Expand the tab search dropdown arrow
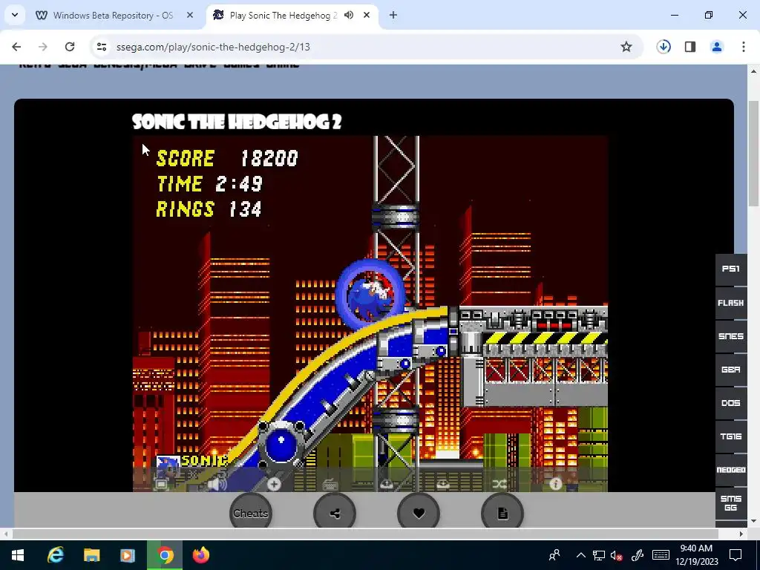This screenshot has height=570, width=760. (15, 15)
